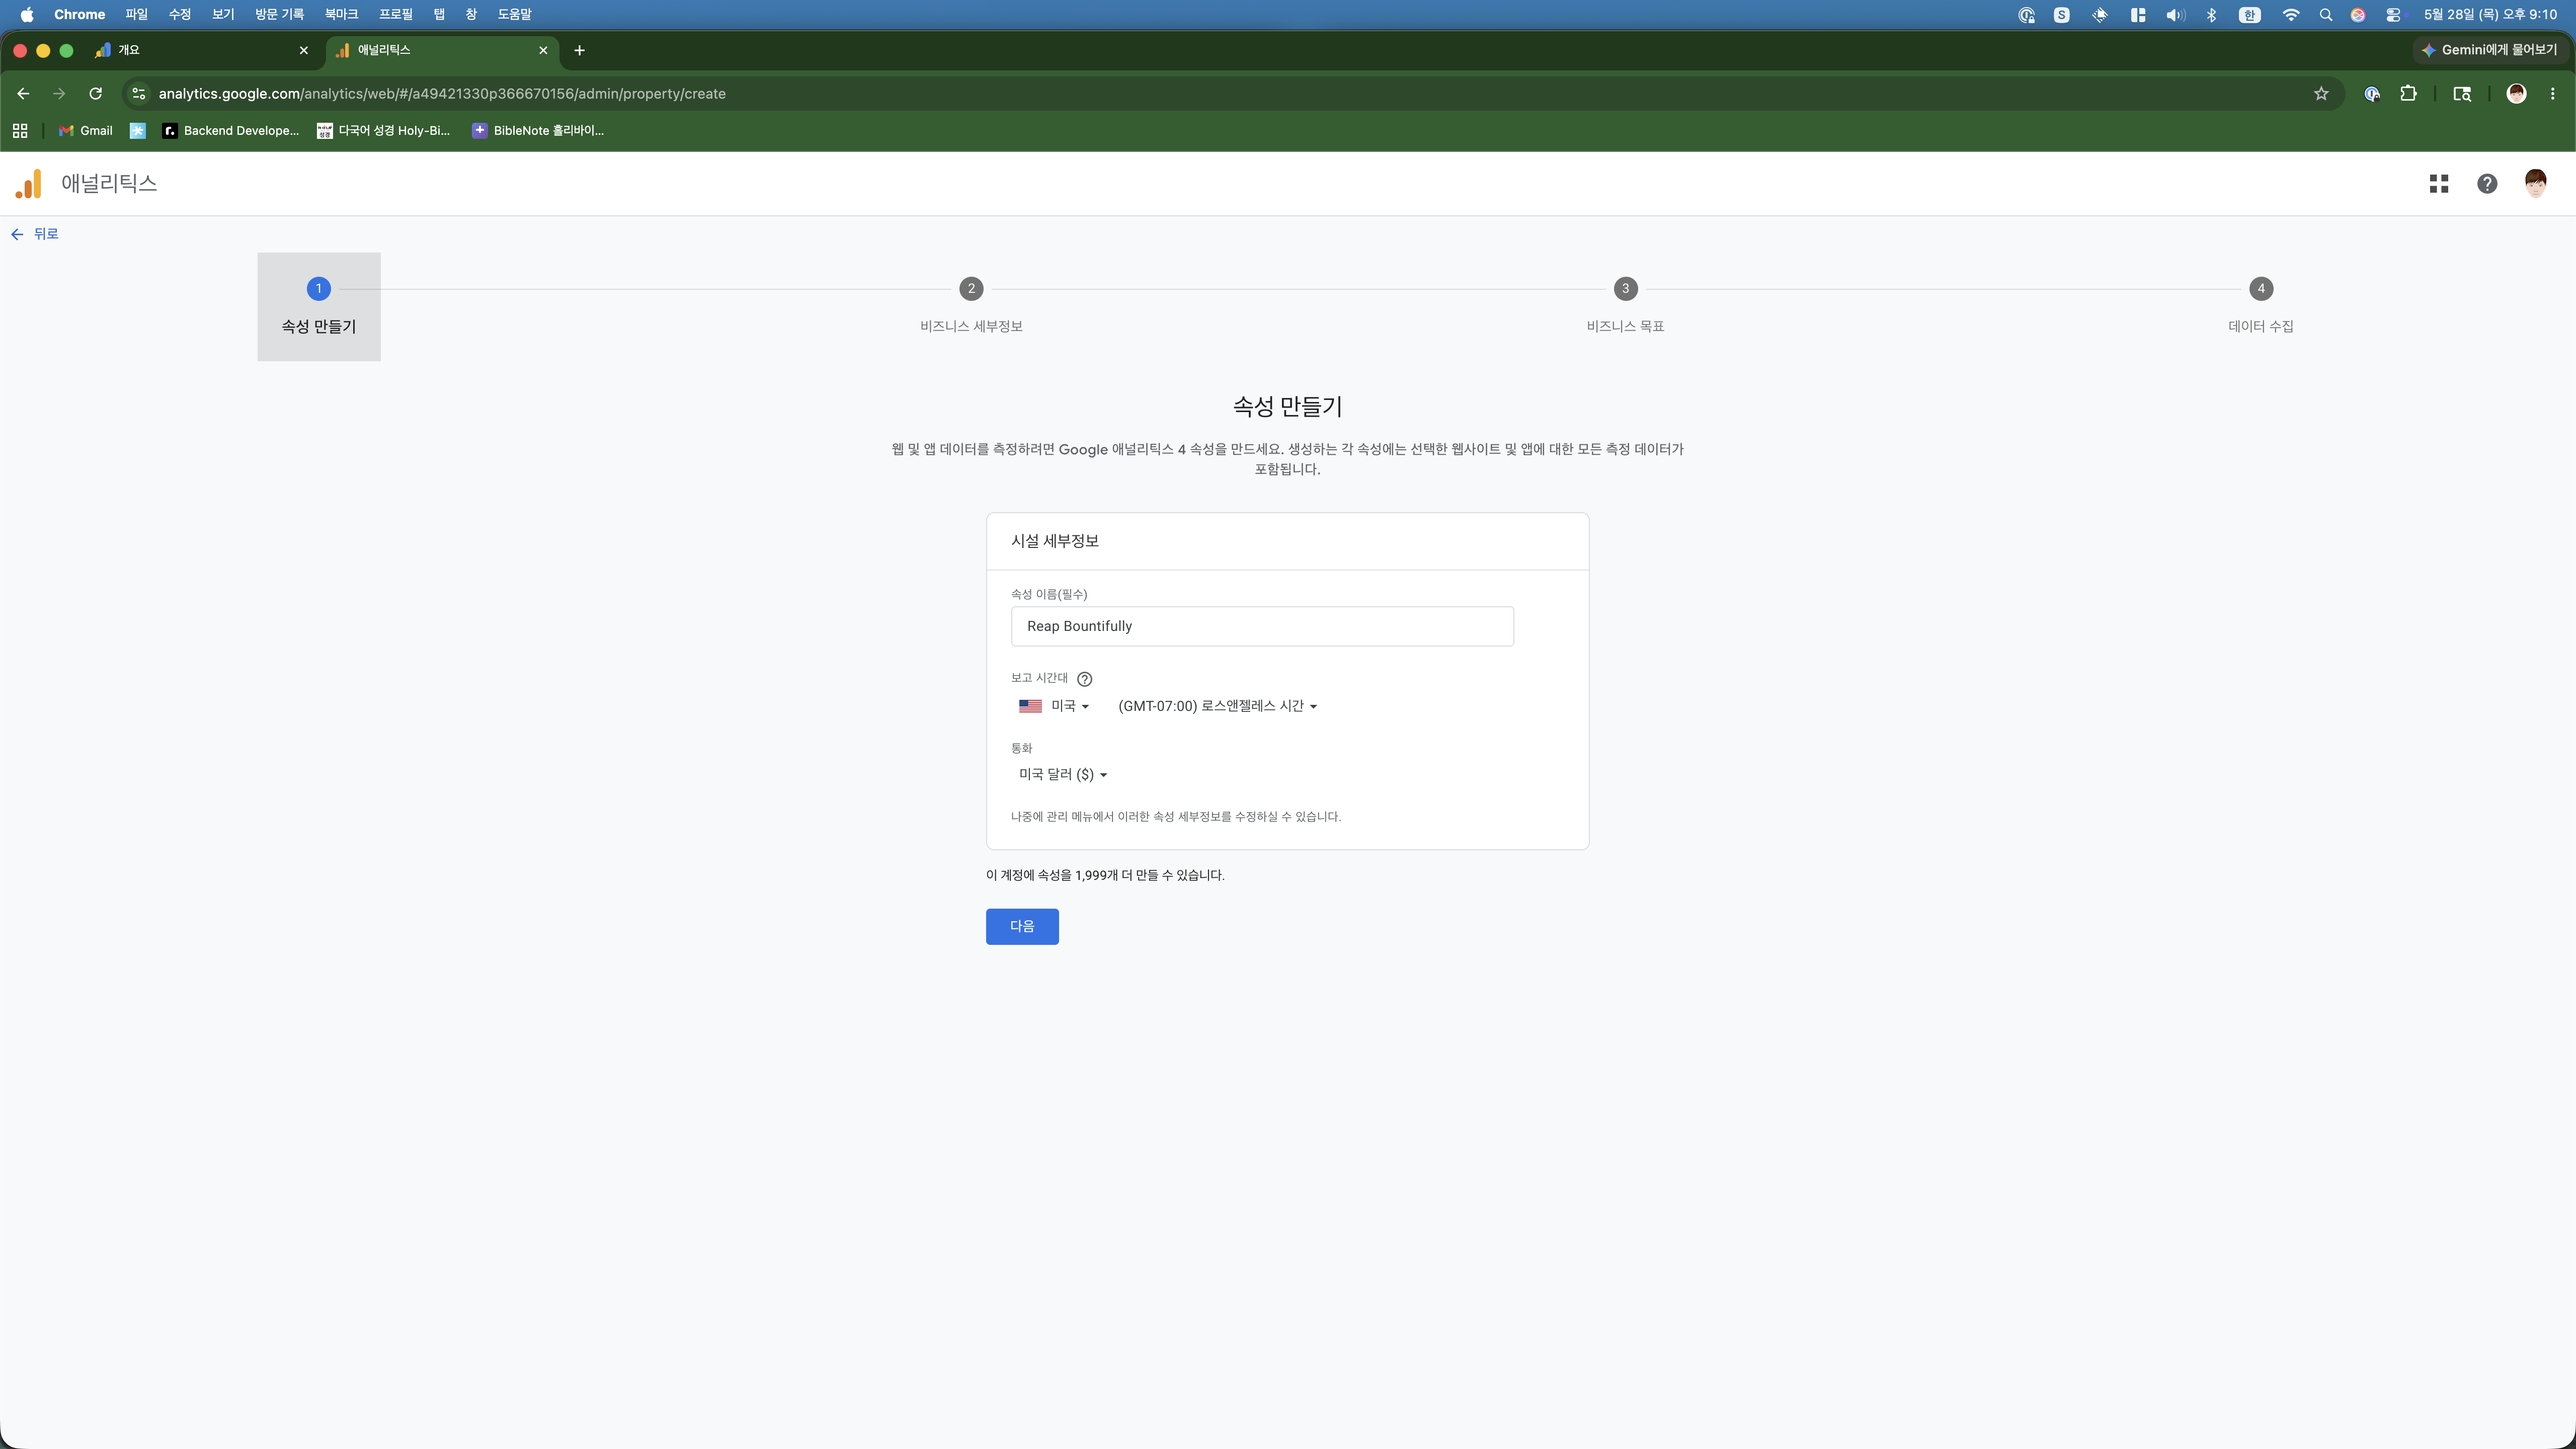Image resolution: width=2576 pixels, height=1449 pixels.
Task: Select step 2 비즈니스 세부정보
Action: 971,307
